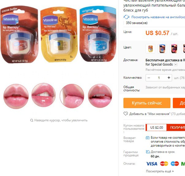Click the return policy icon next to Возврат товара
The height and width of the screenshot is (176, 185).
pyautogui.click(x=148, y=138)
